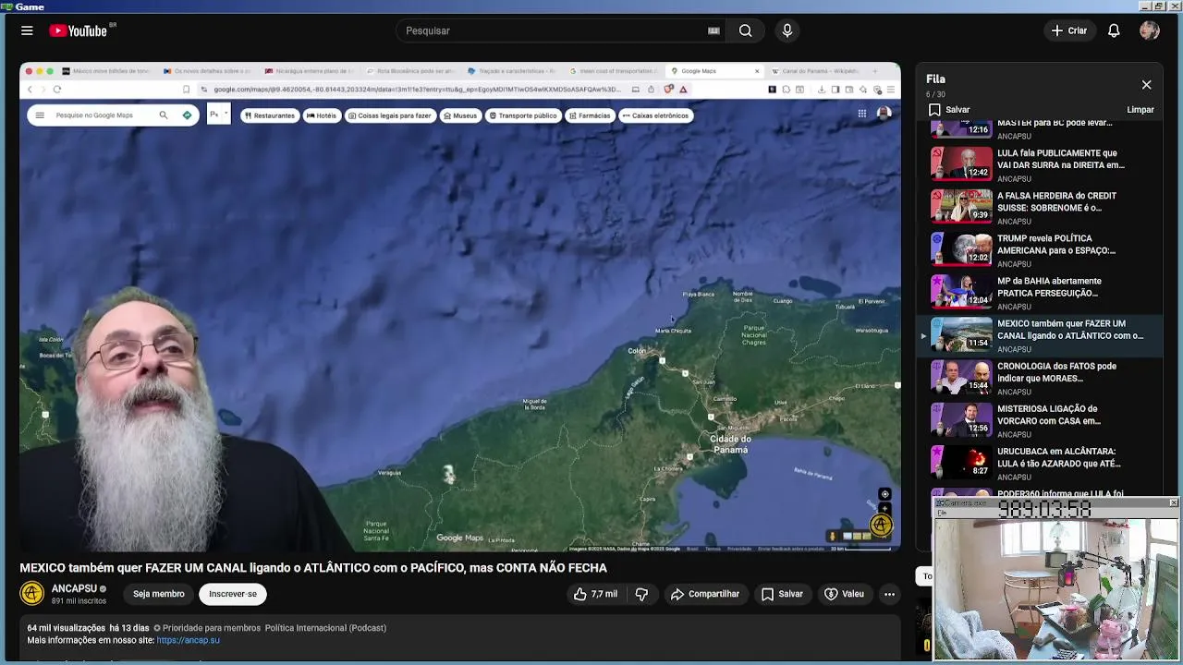This screenshot has height=665, width=1183.
Task: Play CRONOLOGIA dos FATOS queue video
Action: click(x=1039, y=377)
